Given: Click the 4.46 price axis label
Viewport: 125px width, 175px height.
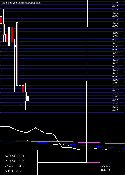Looking at the screenshot, I should (115, 56).
